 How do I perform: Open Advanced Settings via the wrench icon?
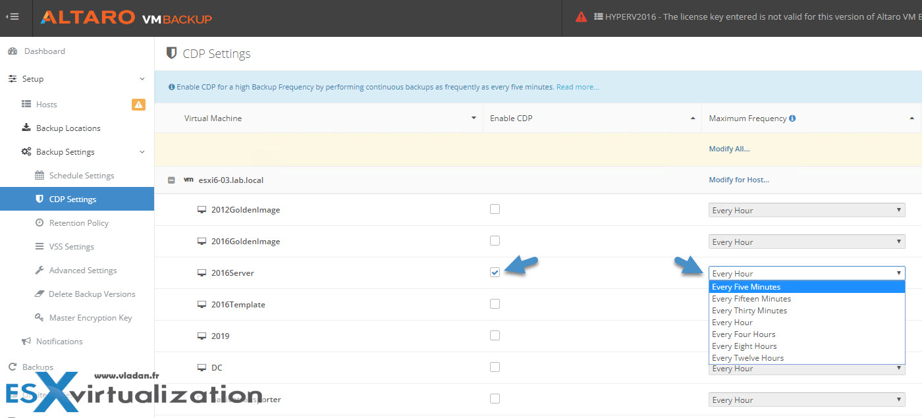tap(38, 270)
